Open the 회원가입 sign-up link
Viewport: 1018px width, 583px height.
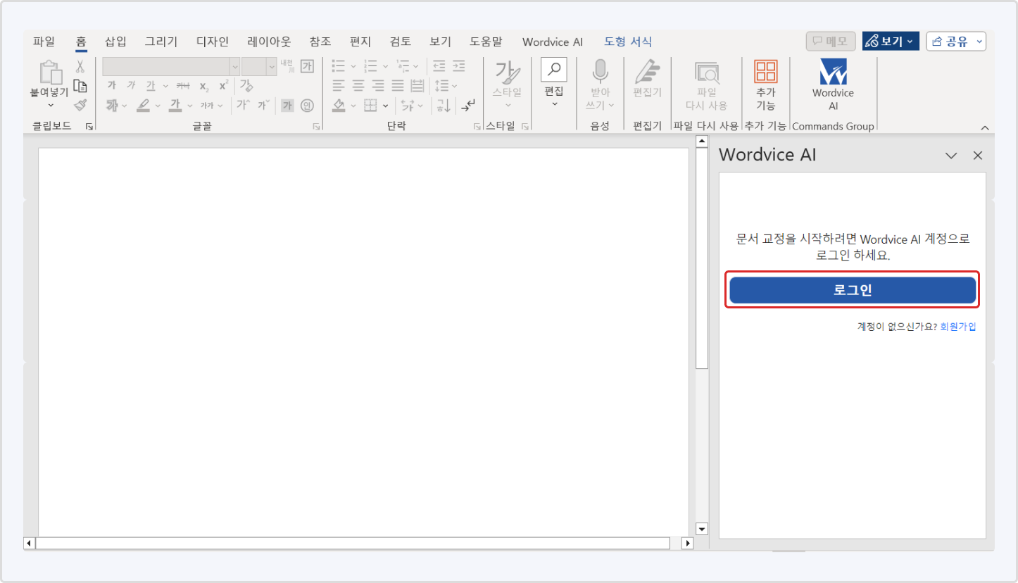click(958, 327)
